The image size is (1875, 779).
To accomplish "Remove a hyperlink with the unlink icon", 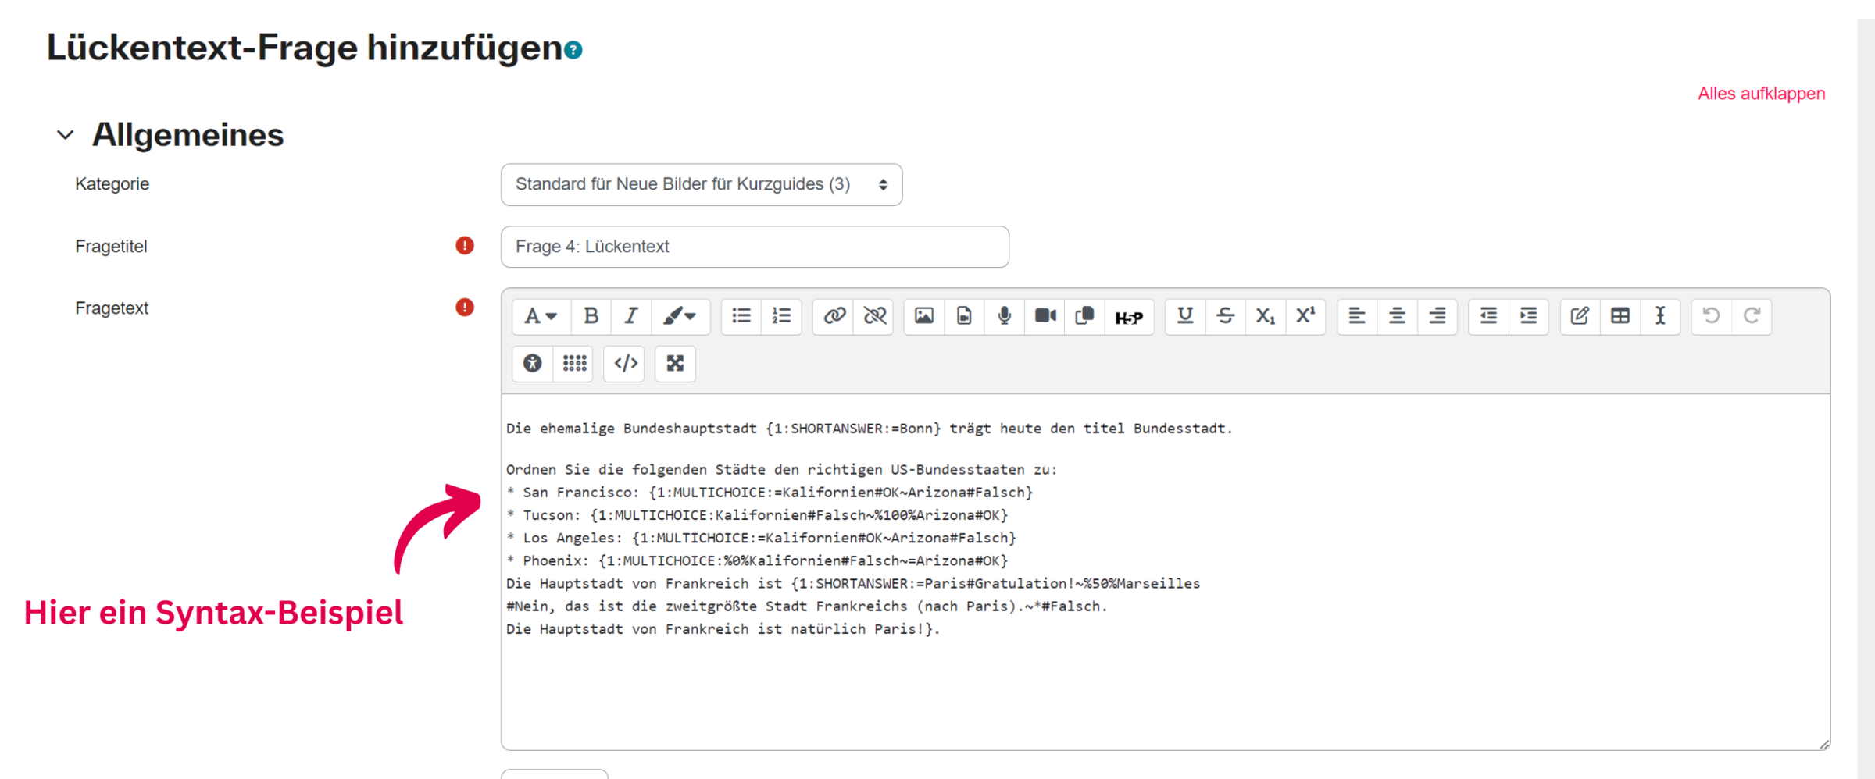I will coord(873,316).
